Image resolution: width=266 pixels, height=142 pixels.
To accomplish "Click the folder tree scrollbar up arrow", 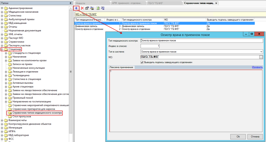I will (x=71, y=8).
